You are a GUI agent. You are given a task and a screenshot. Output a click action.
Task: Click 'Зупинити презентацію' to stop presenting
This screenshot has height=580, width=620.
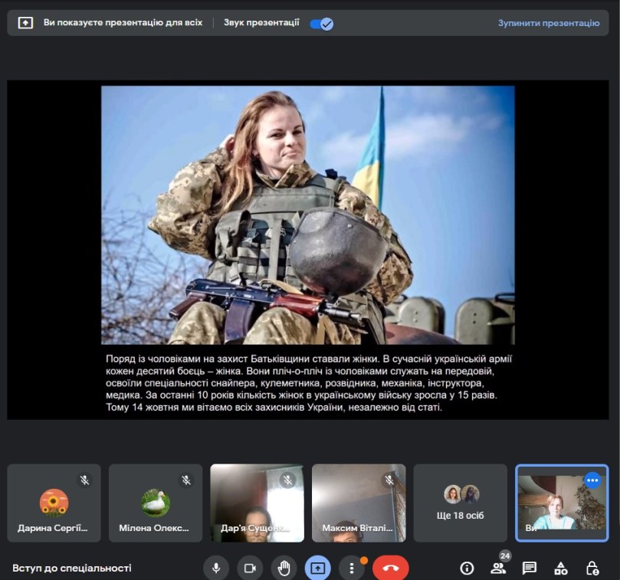tap(548, 23)
